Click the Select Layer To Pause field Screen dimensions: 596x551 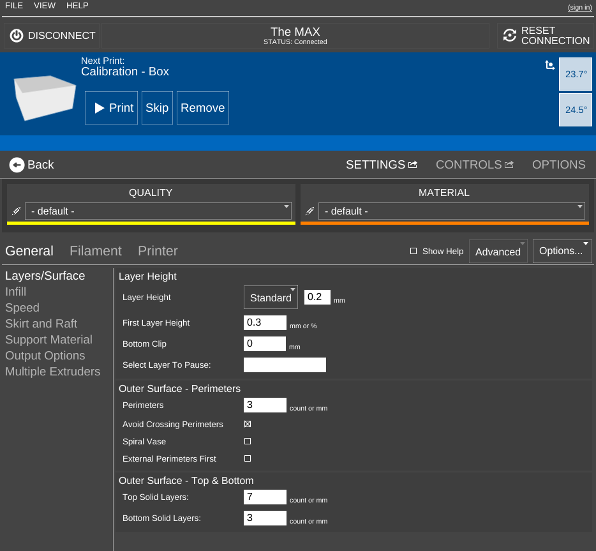pos(285,365)
